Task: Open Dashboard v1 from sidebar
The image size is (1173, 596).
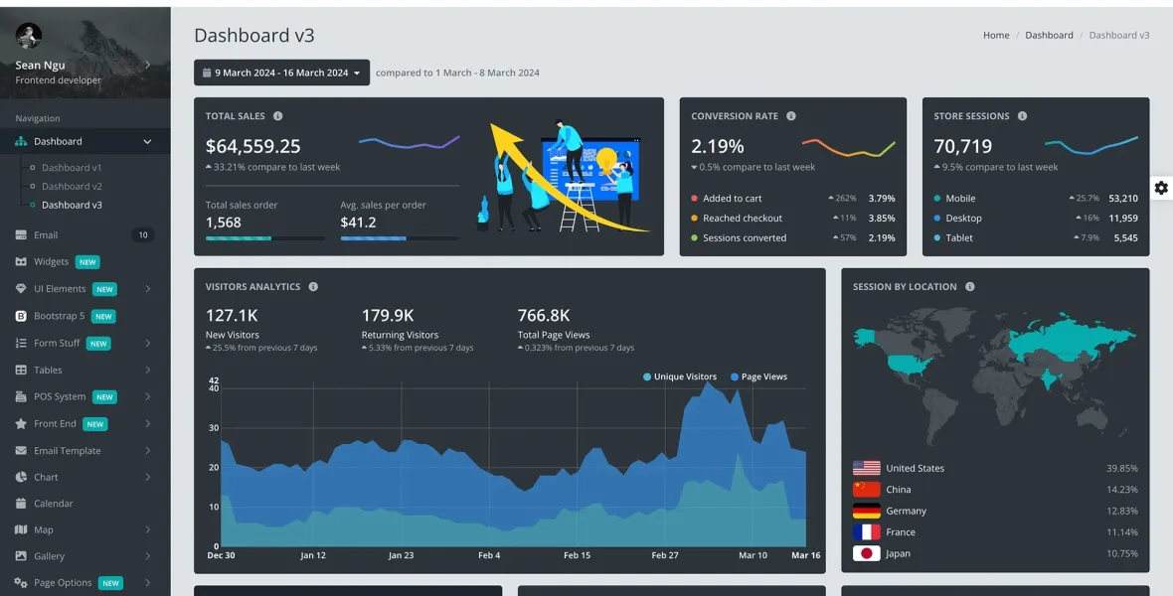Action: (72, 168)
